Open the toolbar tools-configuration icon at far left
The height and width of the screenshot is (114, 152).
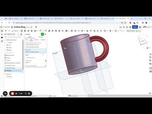(2, 31)
